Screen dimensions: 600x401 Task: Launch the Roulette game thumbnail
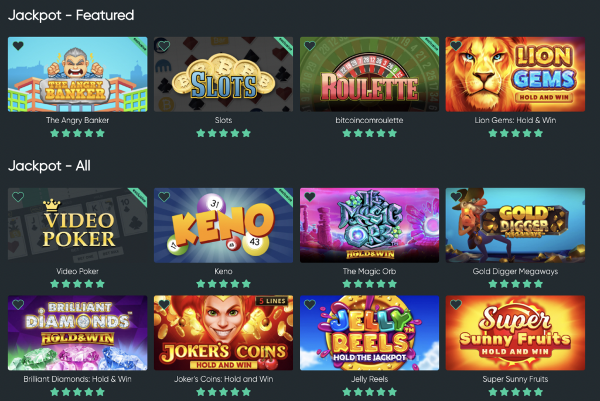click(369, 74)
